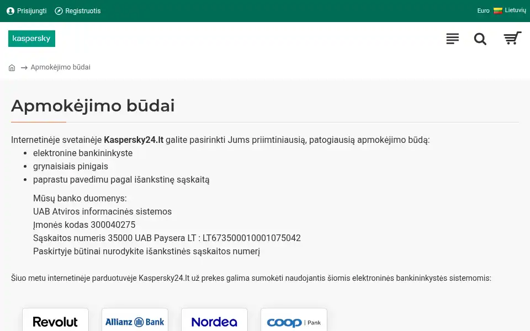
Task: Click 'Paskirtyje būtinai nurodykite' instruction line
Action: [146, 252]
